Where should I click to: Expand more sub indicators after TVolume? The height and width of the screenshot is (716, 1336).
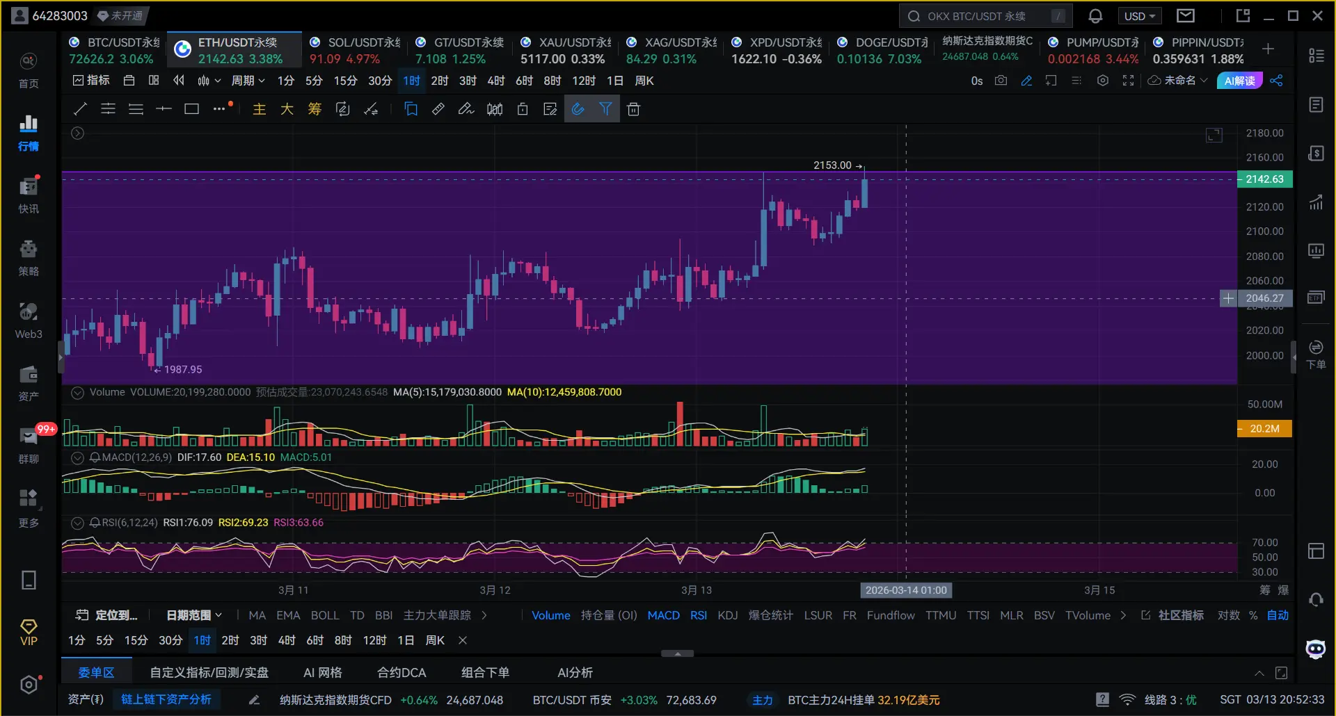click(1123, 615)
